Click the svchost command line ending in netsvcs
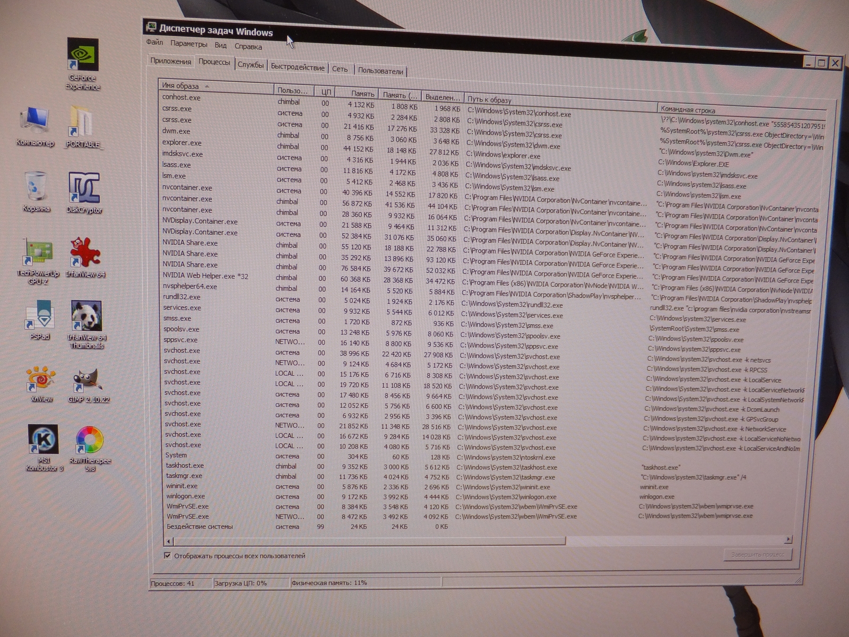The image size is (849, 637). click(x=709, y=359)
